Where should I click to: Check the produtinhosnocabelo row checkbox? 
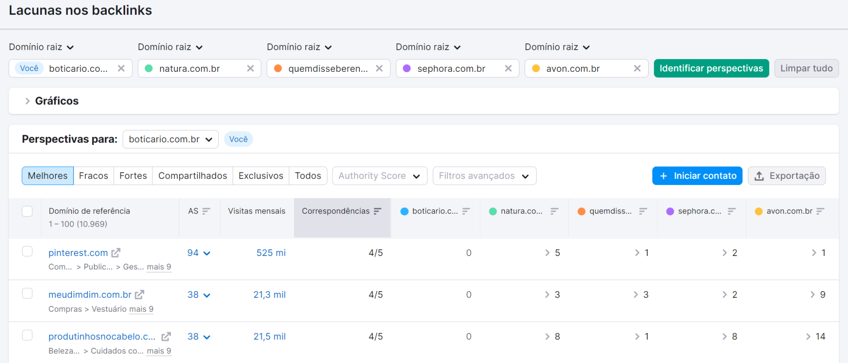pos(27,335)
